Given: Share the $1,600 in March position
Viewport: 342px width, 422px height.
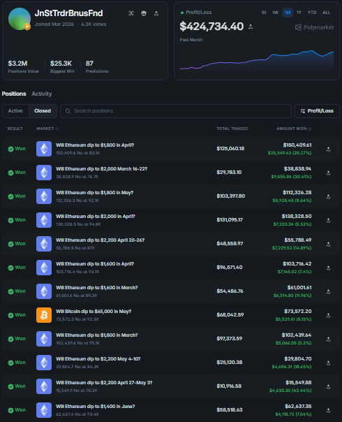Looking at the screenshot, I should 328,291.
